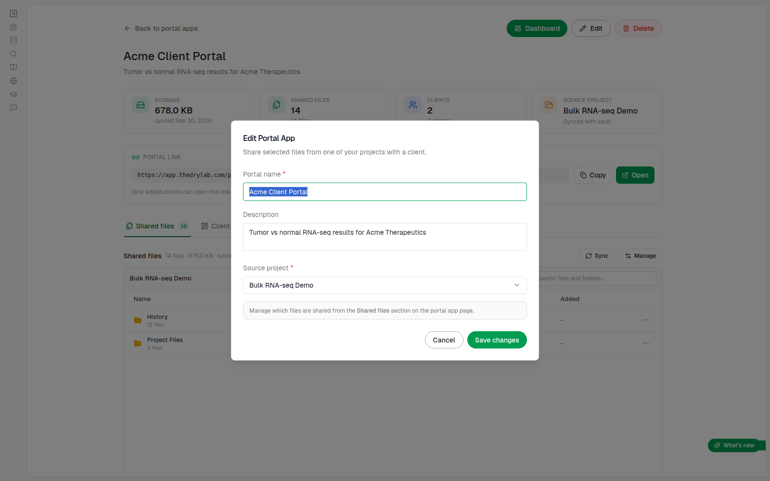Open the search icon in sidebar
Image resolution: width=770 pixels, height=481 pixels.
tap(13, 54)
